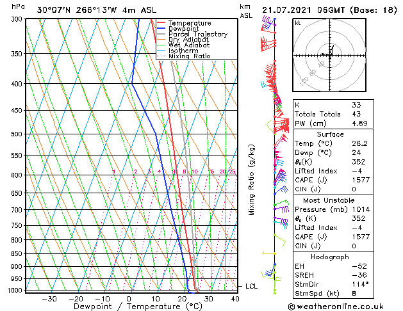403x311 pixels.
Task: Select the 'Wet Adiabat' legend label
Action: [x=189, y=45]
